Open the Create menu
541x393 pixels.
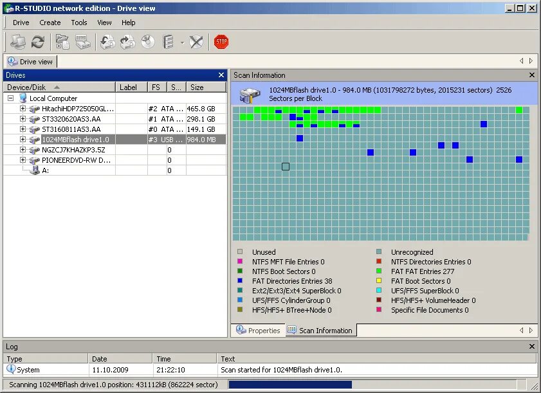(x=50, y=23)
